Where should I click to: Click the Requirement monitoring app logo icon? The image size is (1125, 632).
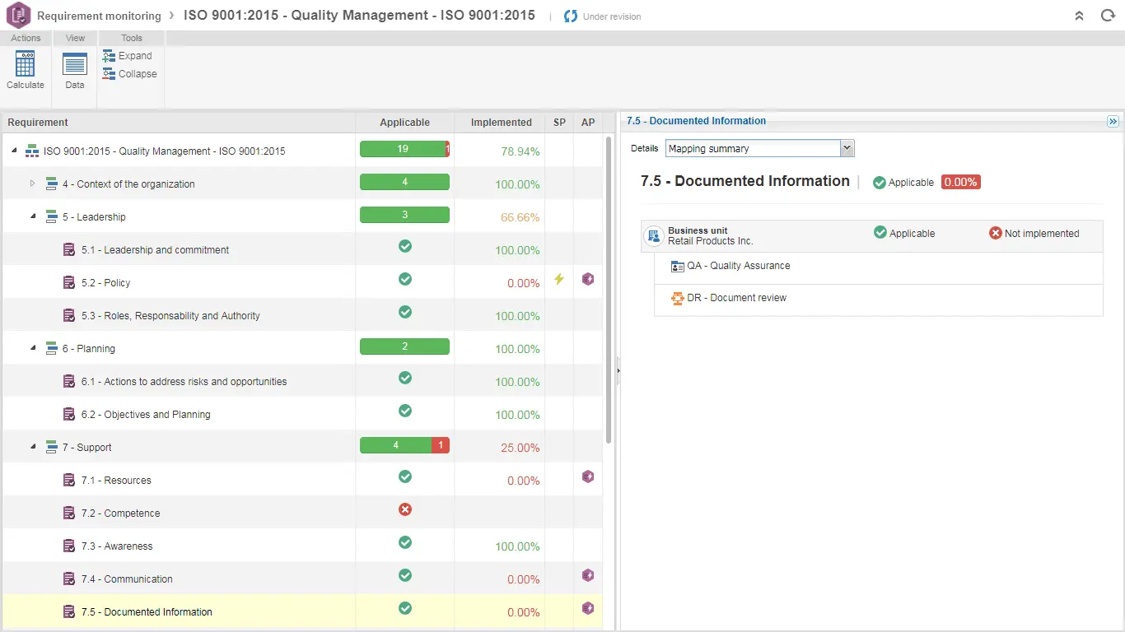point(18,16)
